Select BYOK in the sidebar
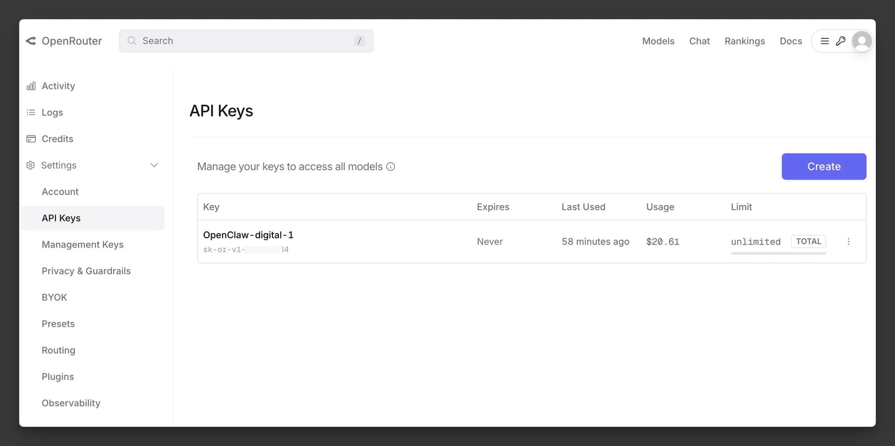 tap(54, 298)
